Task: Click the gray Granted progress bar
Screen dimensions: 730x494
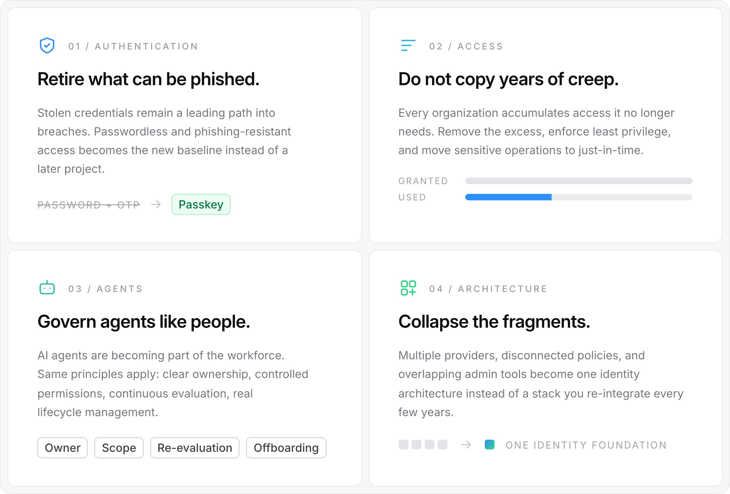Action: [x=579, y=181]
